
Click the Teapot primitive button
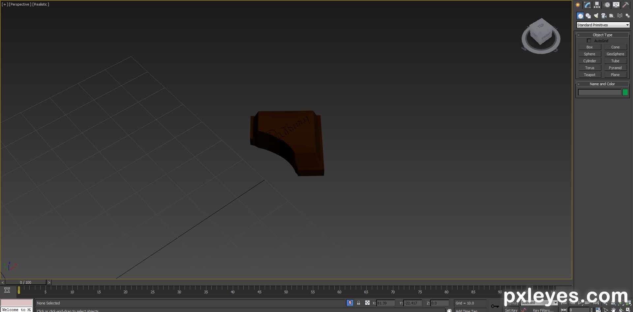coord(589,75)
